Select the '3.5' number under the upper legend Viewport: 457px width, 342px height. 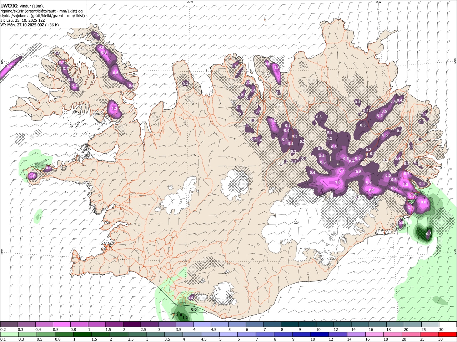tap(179, 330)
